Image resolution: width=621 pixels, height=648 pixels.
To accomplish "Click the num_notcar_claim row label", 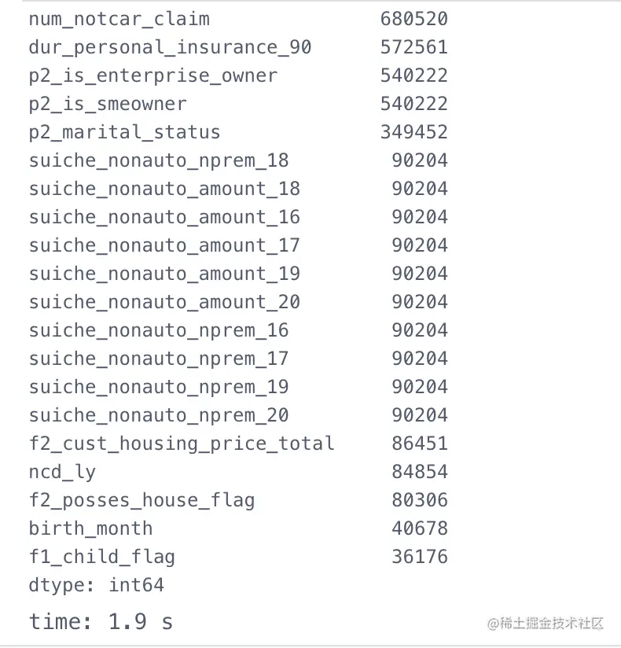I will click(119, 20).
